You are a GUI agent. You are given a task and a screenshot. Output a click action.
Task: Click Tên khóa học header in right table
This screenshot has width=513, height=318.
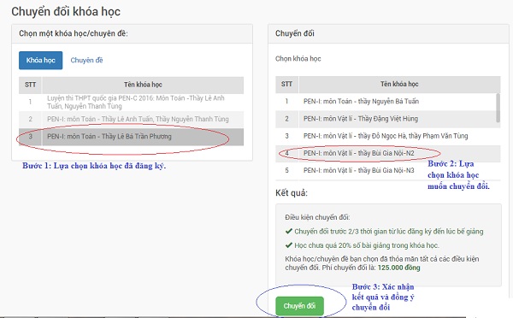coord(399,84)
